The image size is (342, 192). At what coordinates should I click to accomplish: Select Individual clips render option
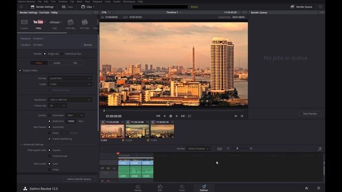(x=62, y=54)
